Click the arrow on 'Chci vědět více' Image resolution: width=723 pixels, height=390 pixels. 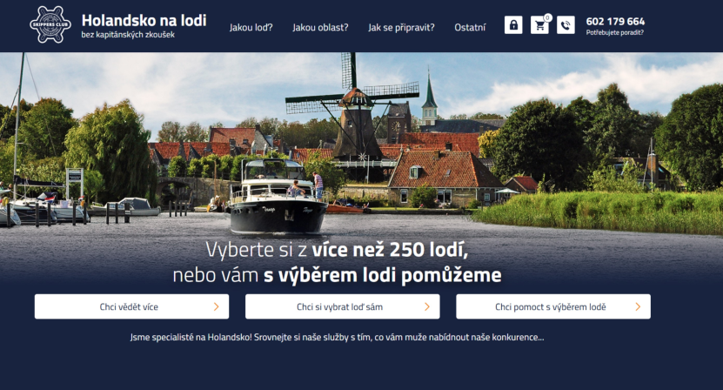217,306
